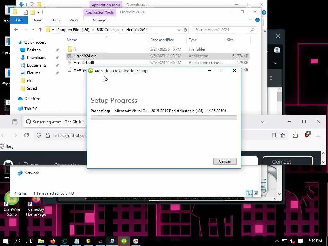
Task: Open Notepad from the taskbar
Action: coord(77,241)
